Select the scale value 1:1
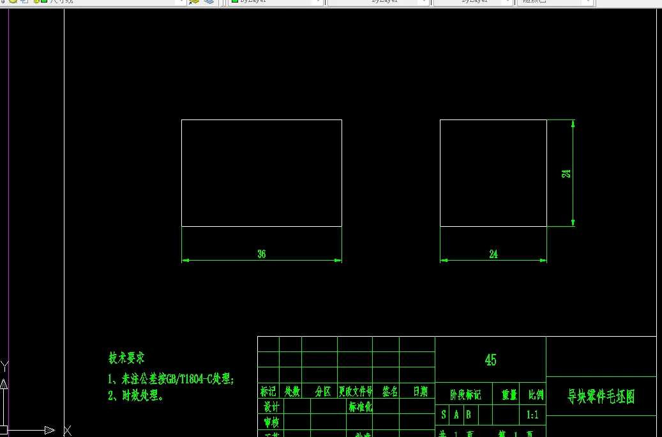This screenshot has width=662, height=437. coord(532,415)
